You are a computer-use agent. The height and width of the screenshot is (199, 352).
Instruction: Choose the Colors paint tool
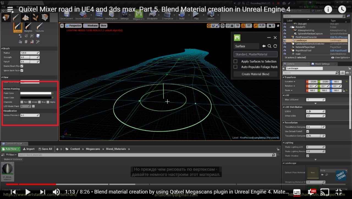[x=18, y=28]
